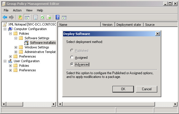
Task: Select the User Configuration label
Action: pos(27,61)
